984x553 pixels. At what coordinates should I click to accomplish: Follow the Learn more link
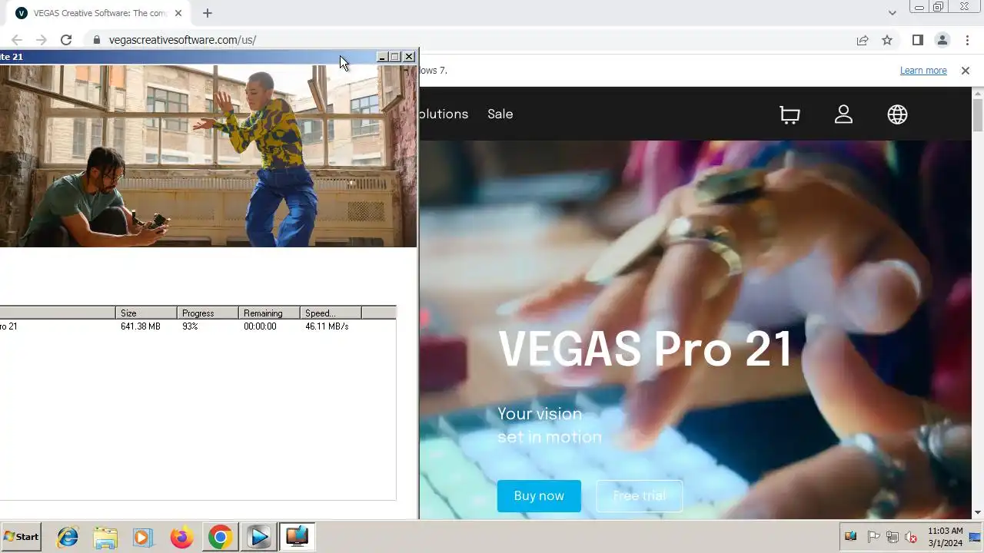pyautogui.click(x=923, y=71)
